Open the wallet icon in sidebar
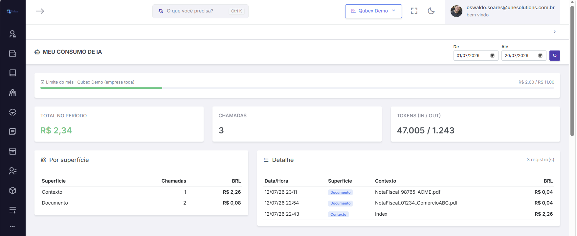The image size is (577, 236). coord(12,53)
